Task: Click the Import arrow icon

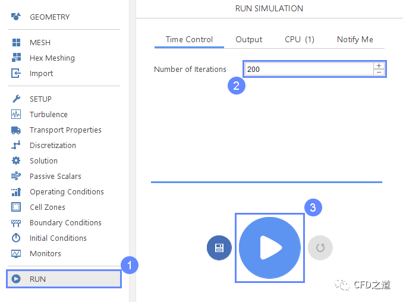Action: pyautogui.click(x=16, y=73)
